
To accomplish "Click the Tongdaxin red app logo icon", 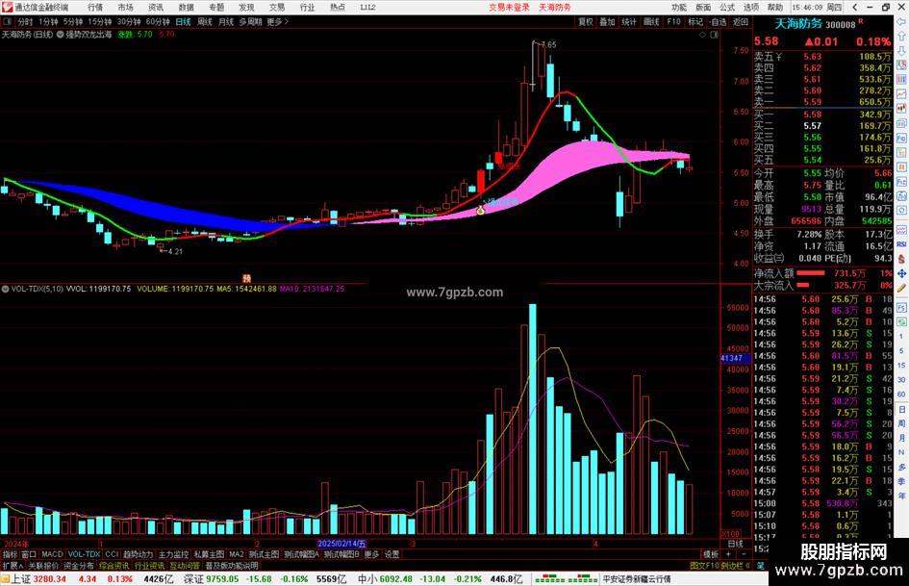I will 7,7.
